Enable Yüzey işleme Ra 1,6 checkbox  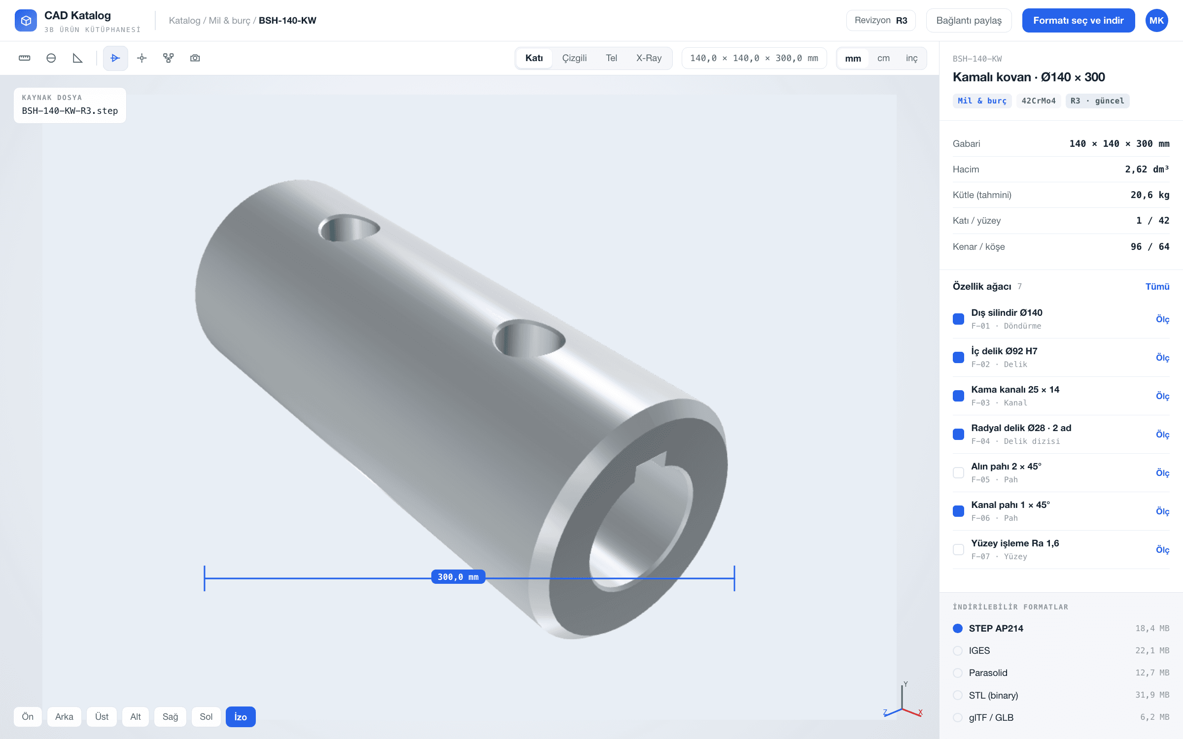click(x=958, y=549)
